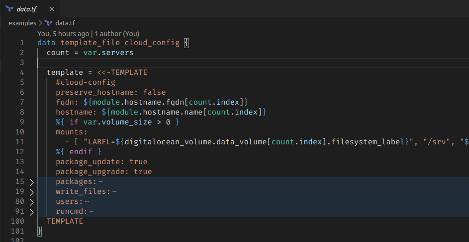Expand the folded runcmd section

(32, 212)
